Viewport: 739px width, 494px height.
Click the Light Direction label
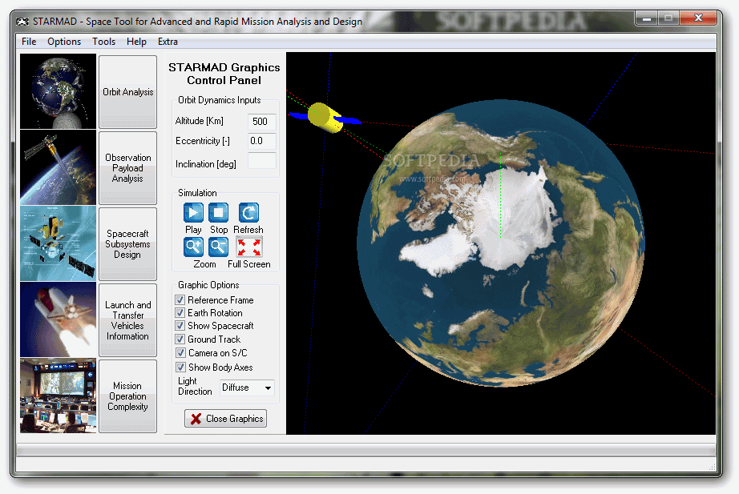(x=195, y=386)
